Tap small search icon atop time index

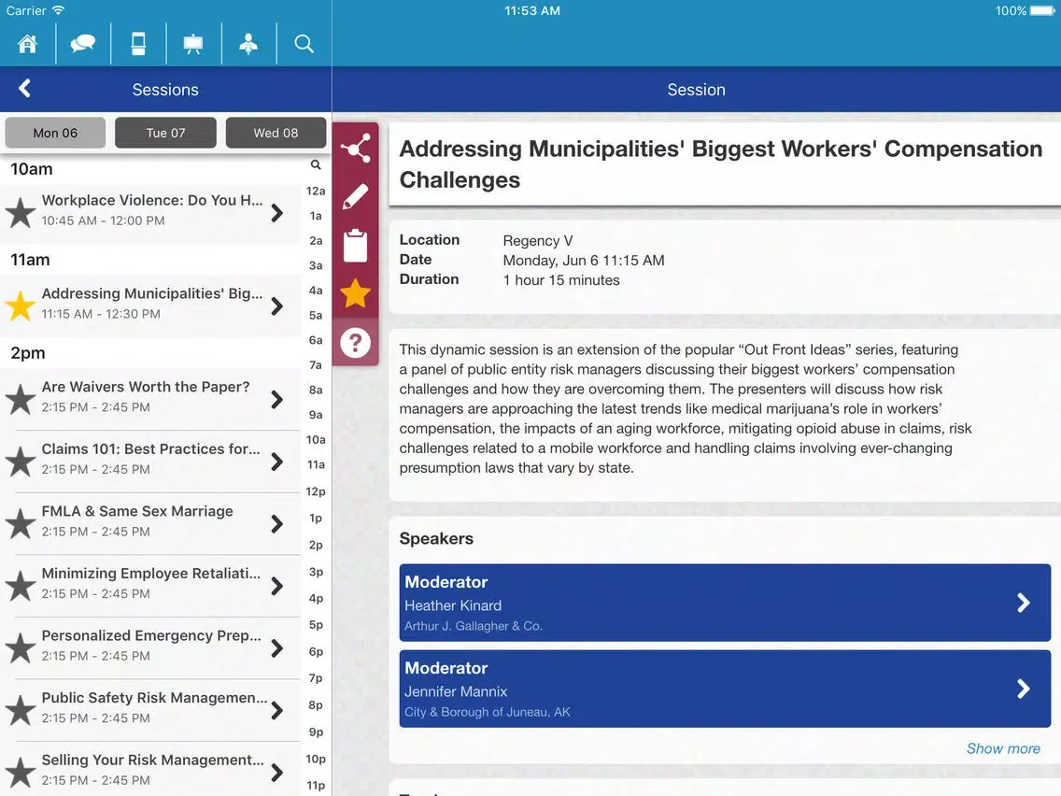click(316, 164)
